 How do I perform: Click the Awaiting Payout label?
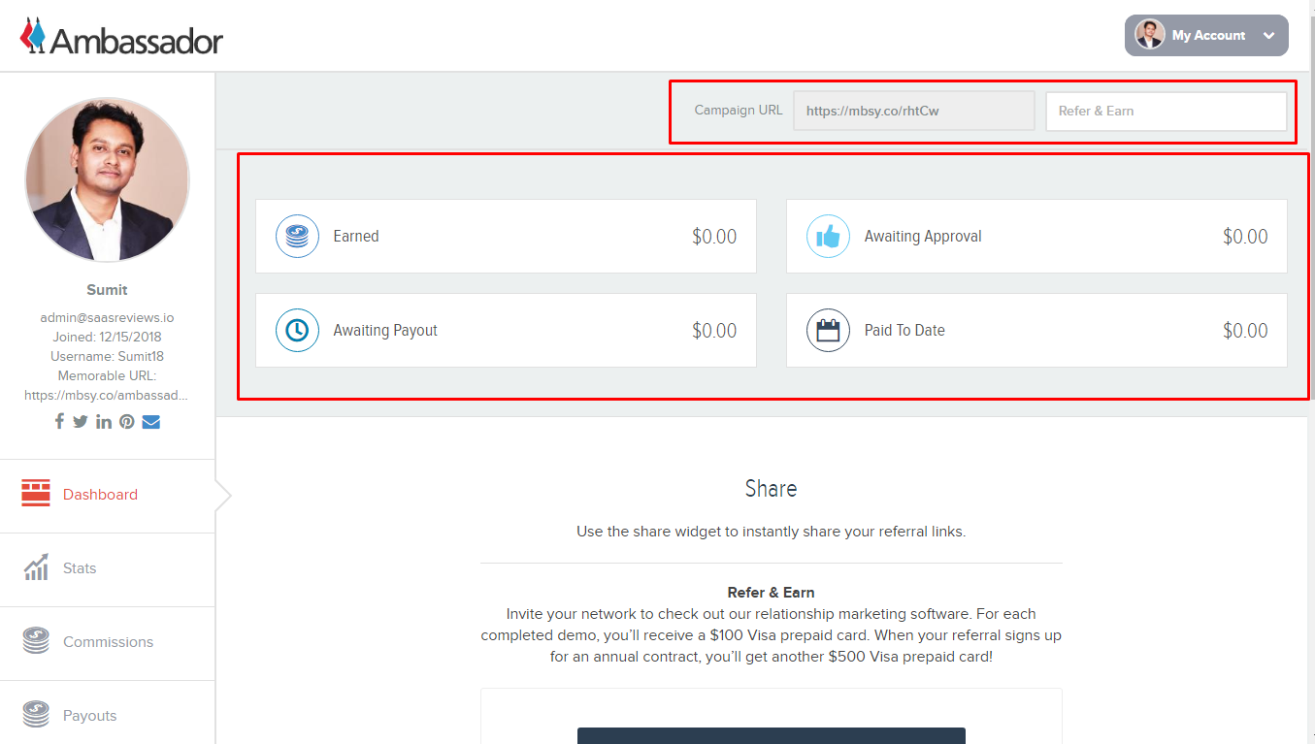(385, 330)
